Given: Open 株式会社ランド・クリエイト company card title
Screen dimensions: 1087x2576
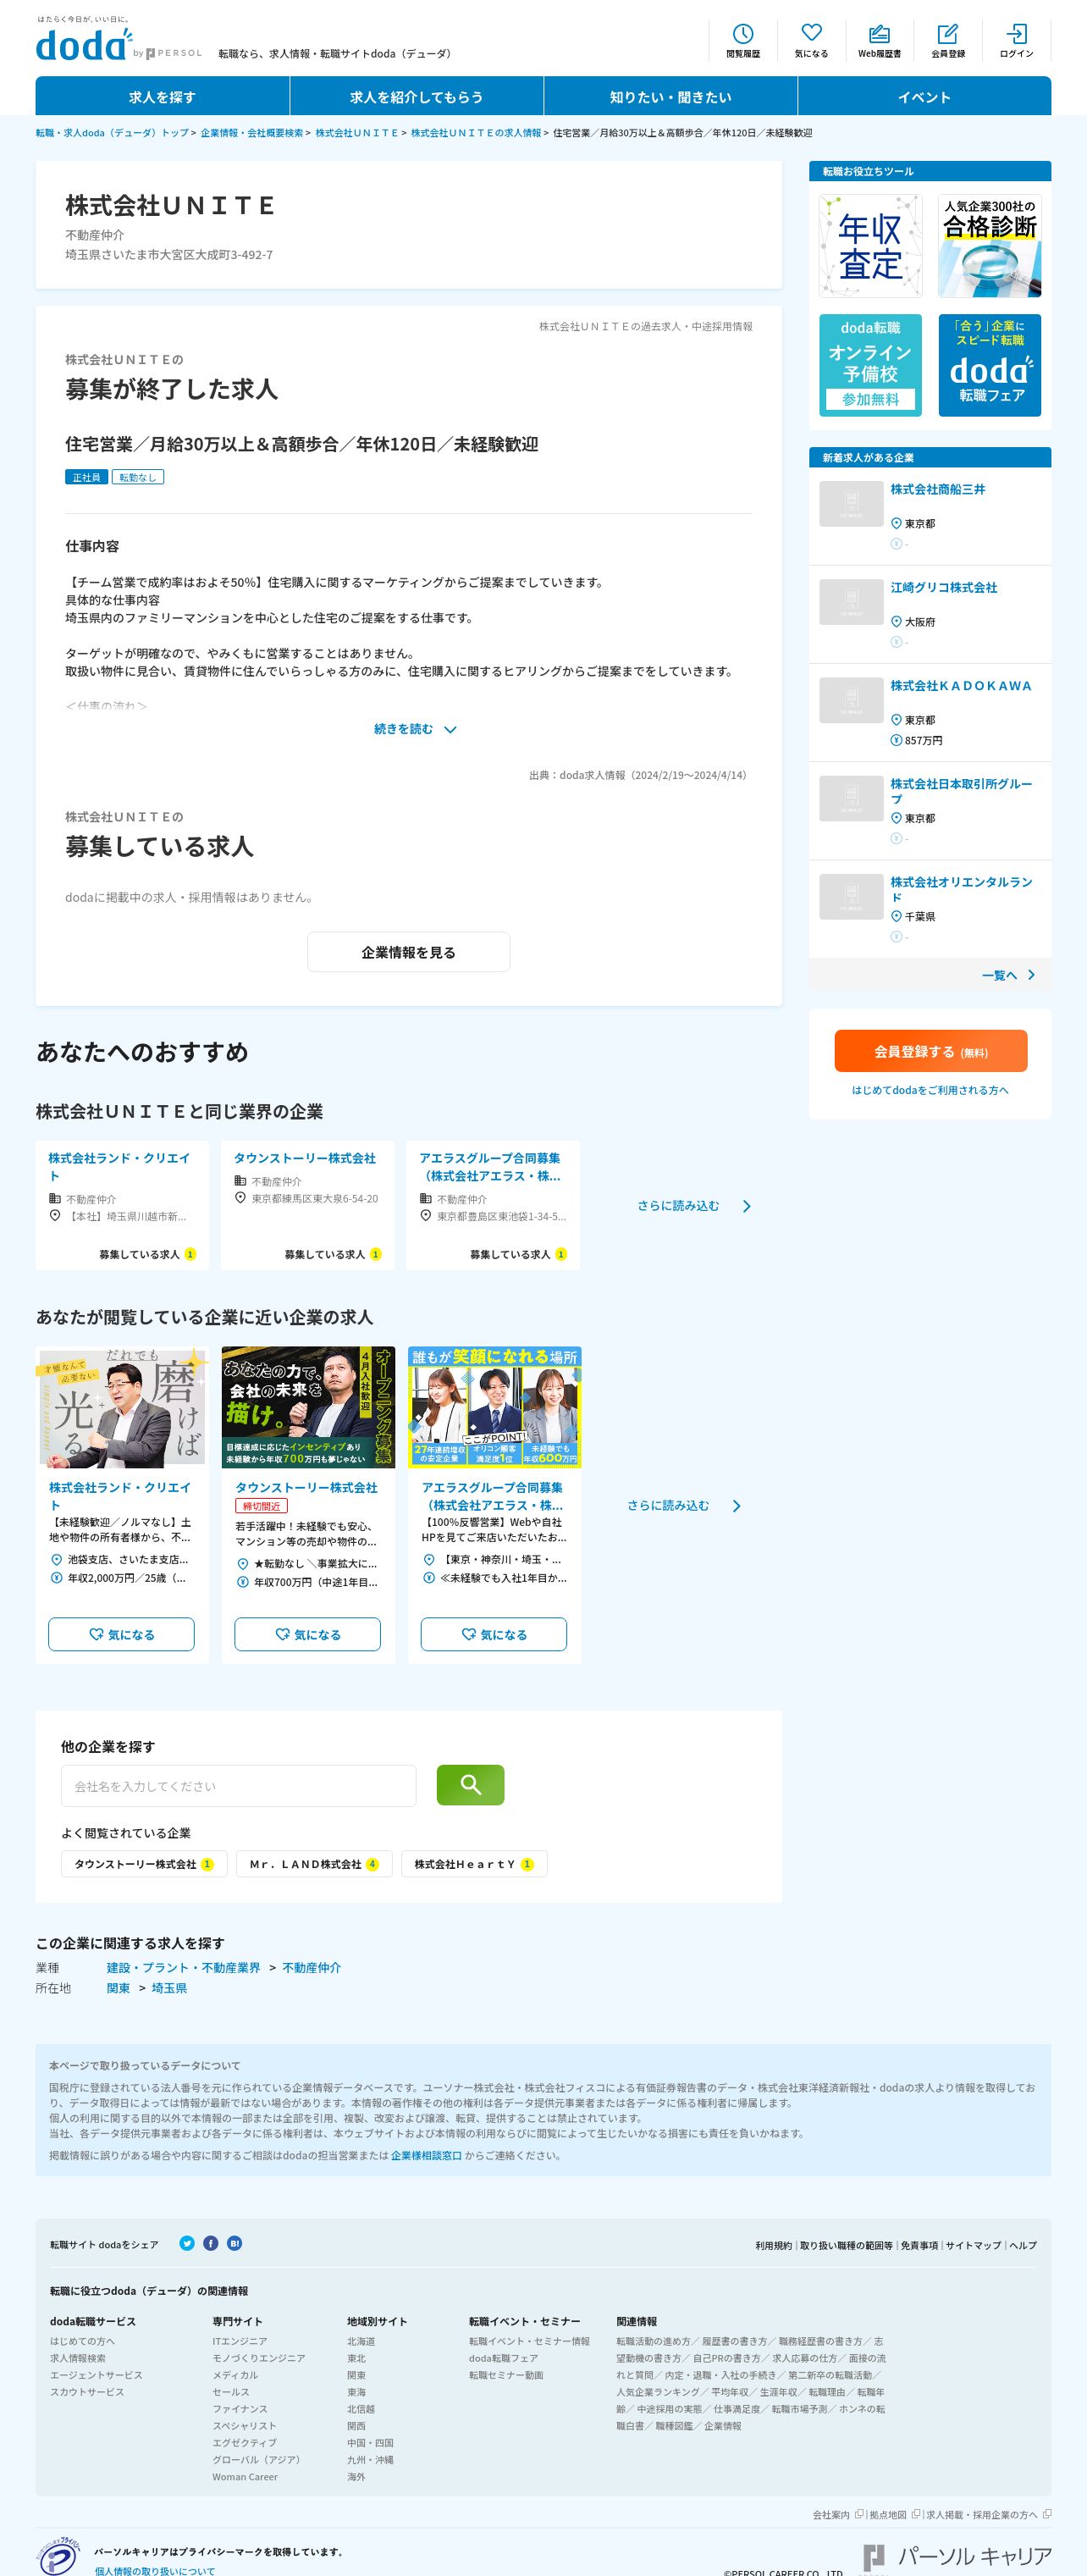Looking at the screenshot, I should pos(119,1167).
